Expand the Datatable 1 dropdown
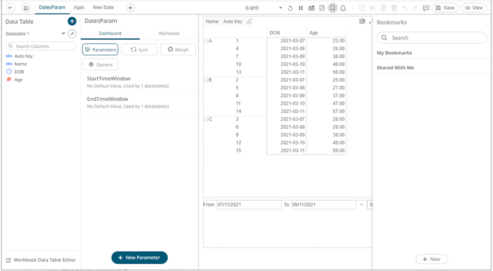 pyautogui.click(x=63, y=33)
